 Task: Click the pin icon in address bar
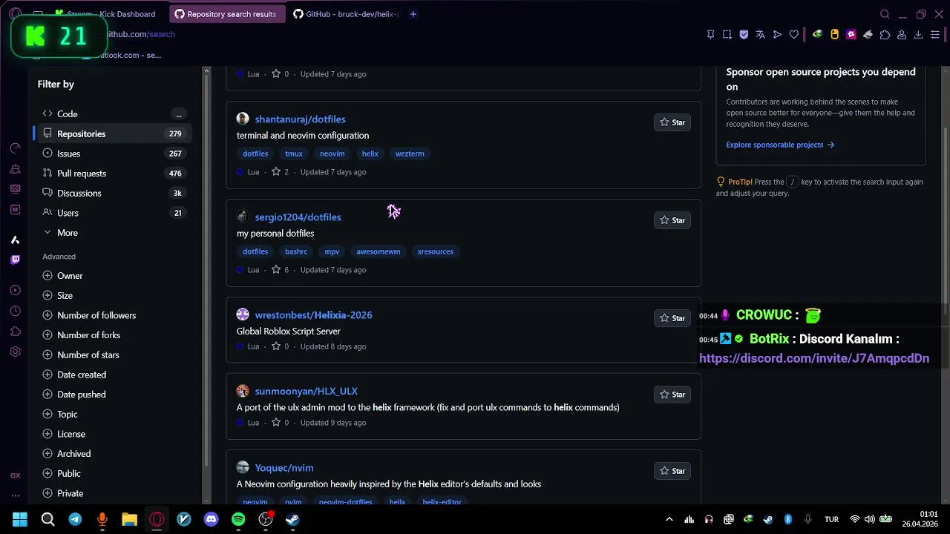(710, 34)
